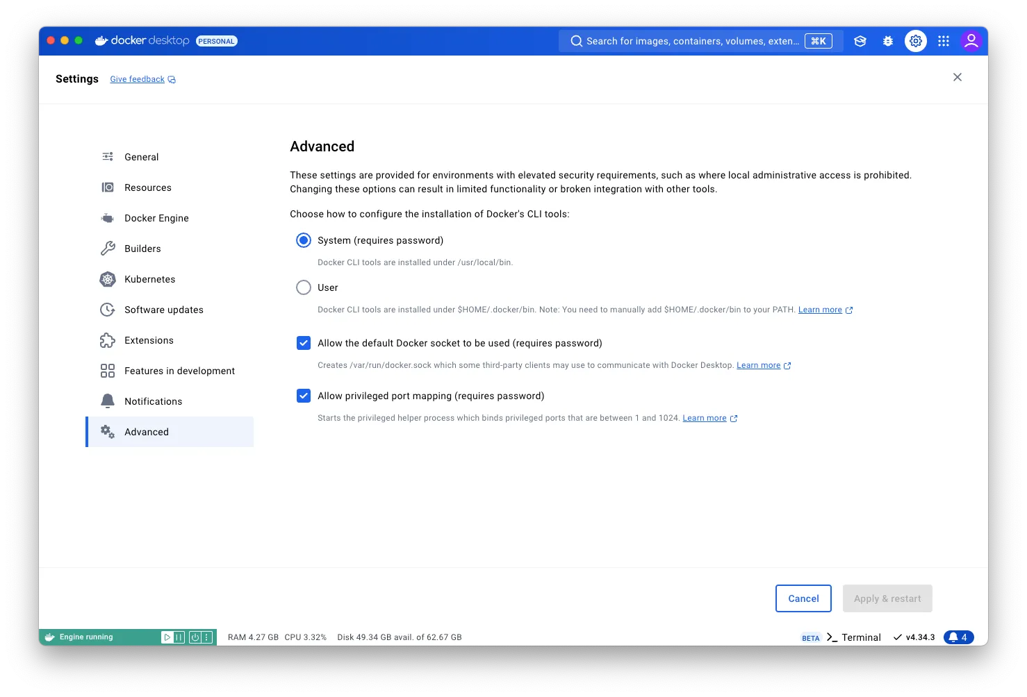Click the Settings gear icon in header
The image size is (1027, 697).
(916, 41)
